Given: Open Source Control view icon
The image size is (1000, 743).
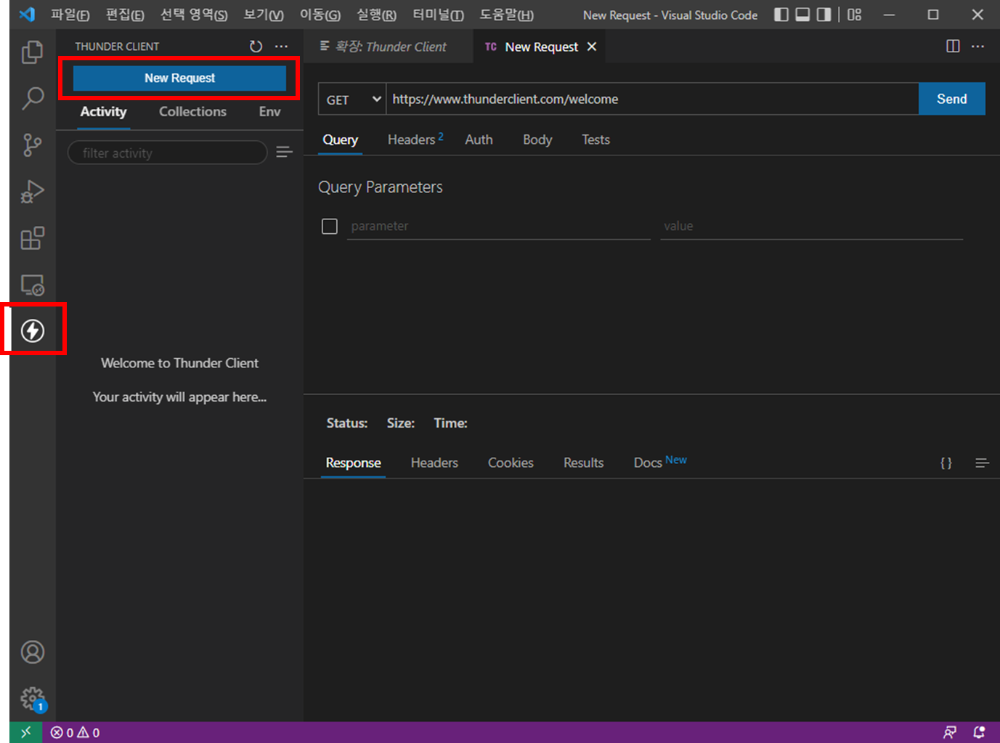Looking at the screenshot, I should (x=33, y=145).
